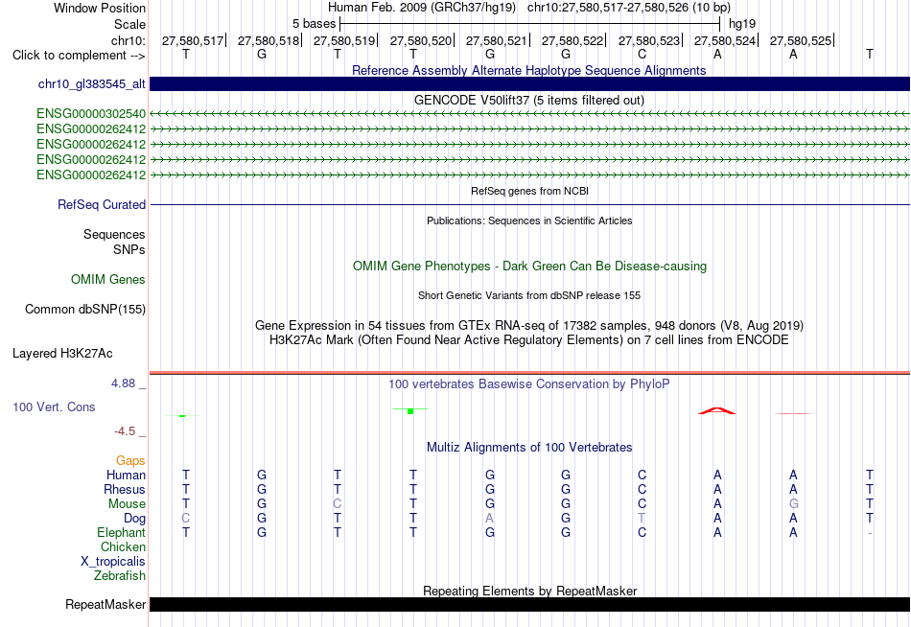Select the Rhesus species label
This screenshot has height=627, width=911.
[125, 489]
